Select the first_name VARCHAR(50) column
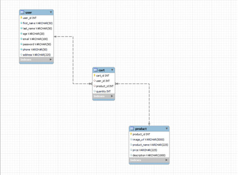238x175 pixels. [x=36, y=23]
